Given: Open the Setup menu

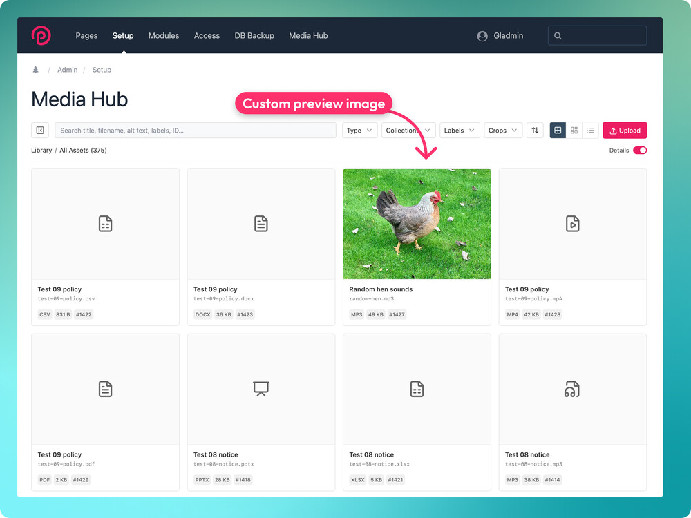Looking at the screenshot, I should click(x=123, y=36).
